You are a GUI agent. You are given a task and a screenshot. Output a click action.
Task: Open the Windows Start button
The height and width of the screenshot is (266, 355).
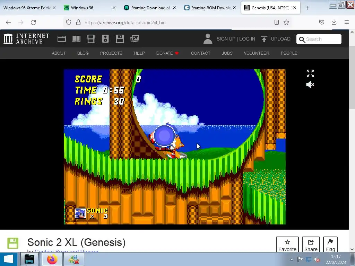(9, 259)
